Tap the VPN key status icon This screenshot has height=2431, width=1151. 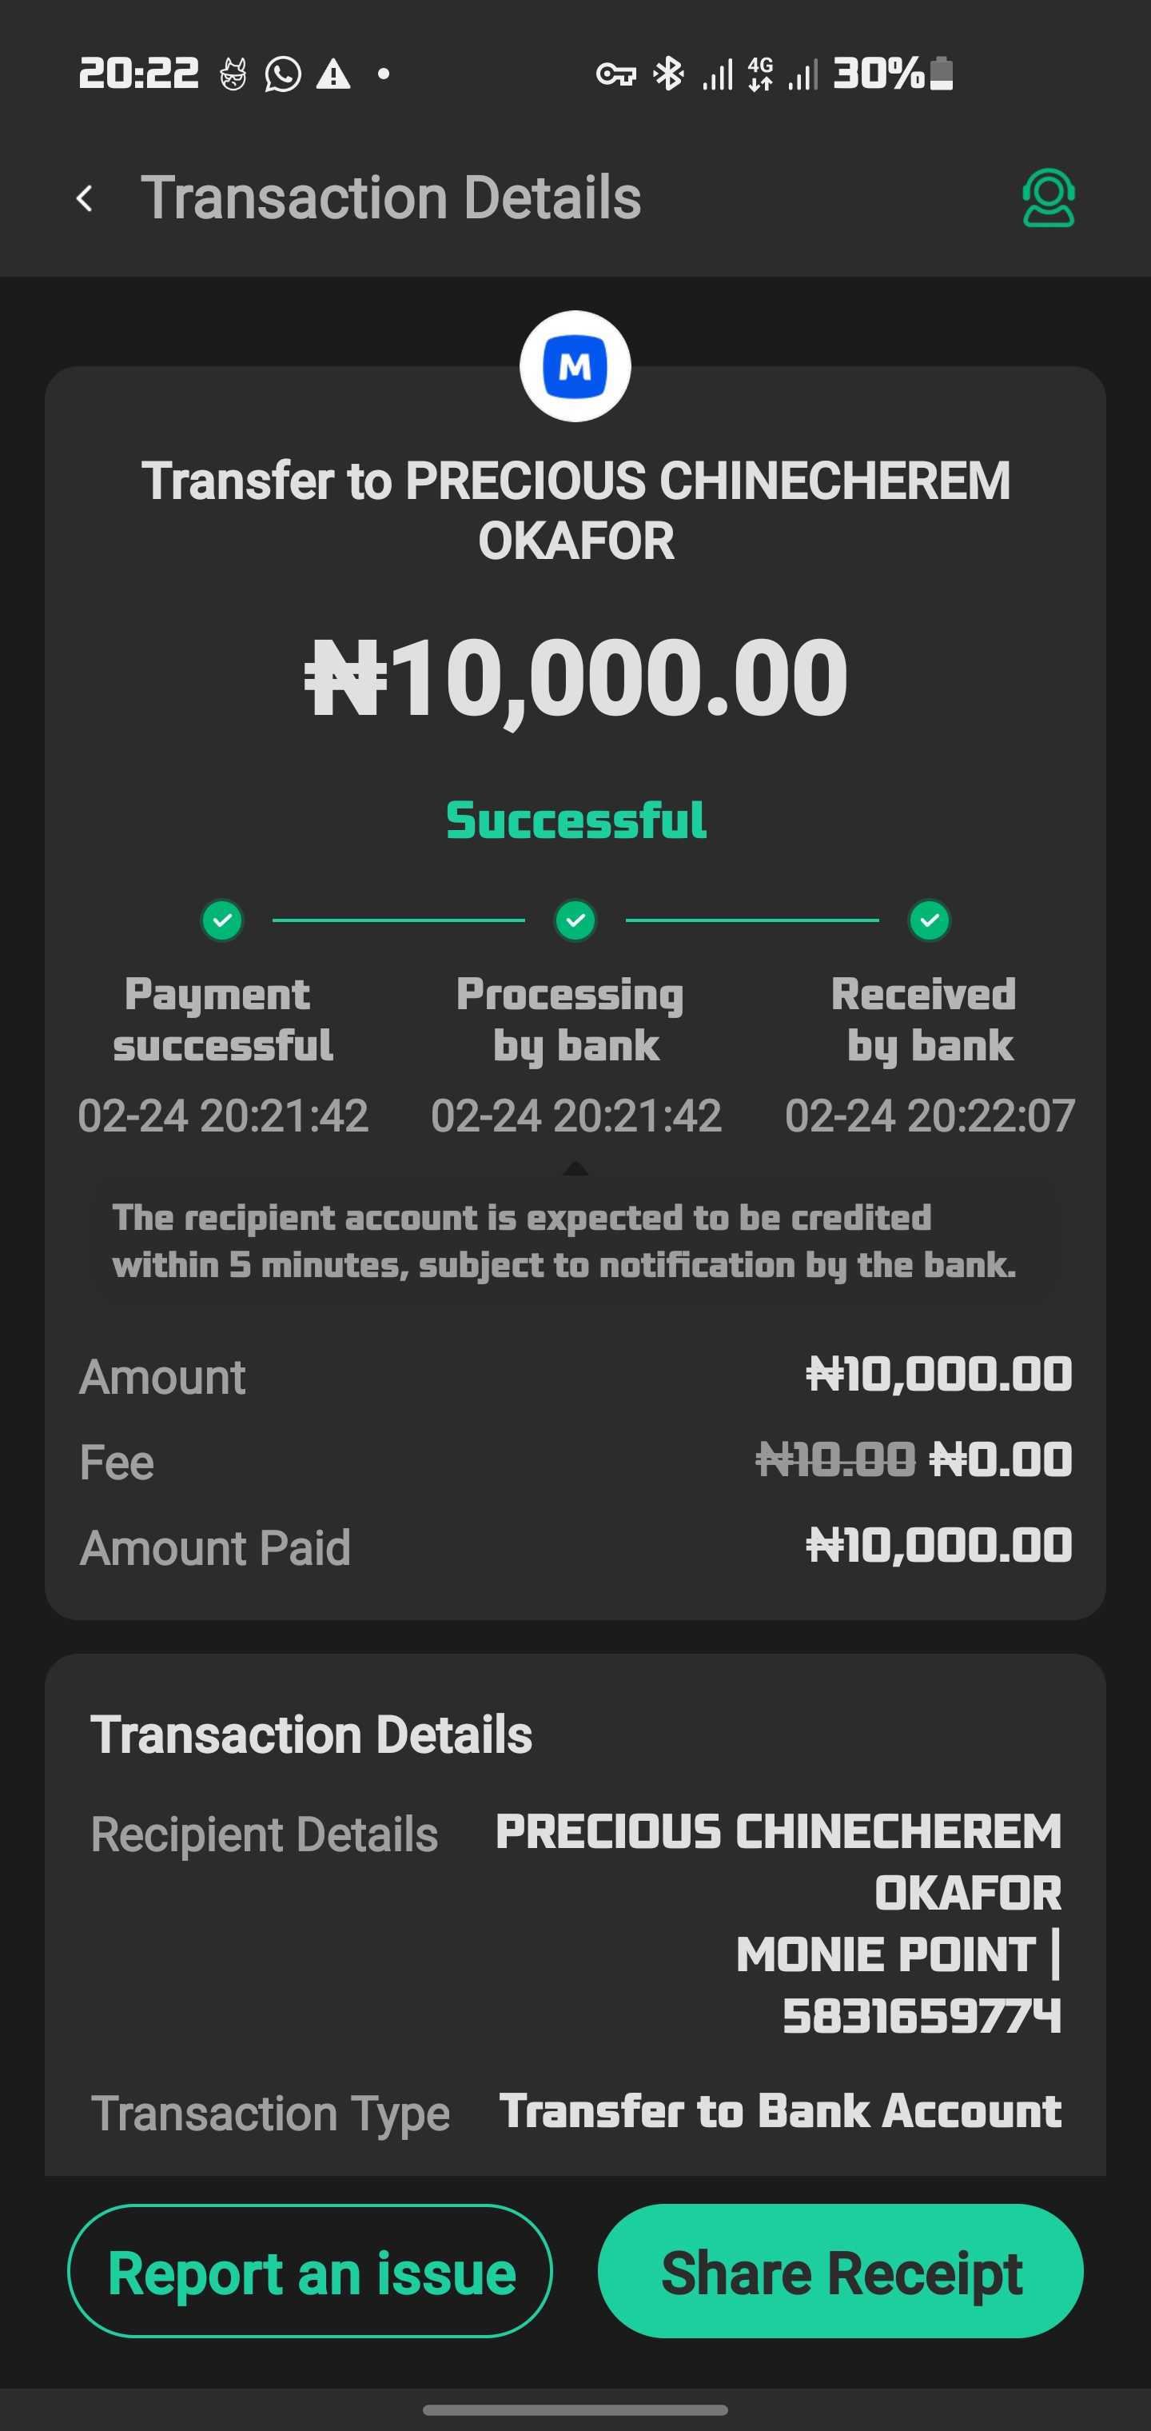pyautogui.click(x=616, y=74)
